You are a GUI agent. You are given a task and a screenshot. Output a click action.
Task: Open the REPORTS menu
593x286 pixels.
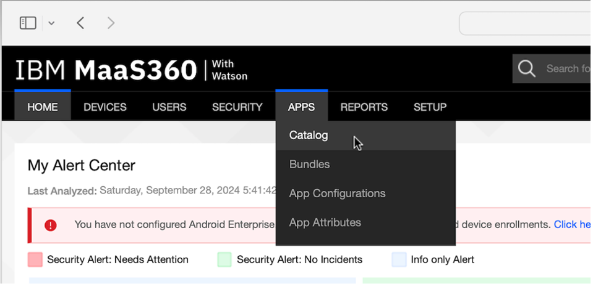click(x=364, y=107)
